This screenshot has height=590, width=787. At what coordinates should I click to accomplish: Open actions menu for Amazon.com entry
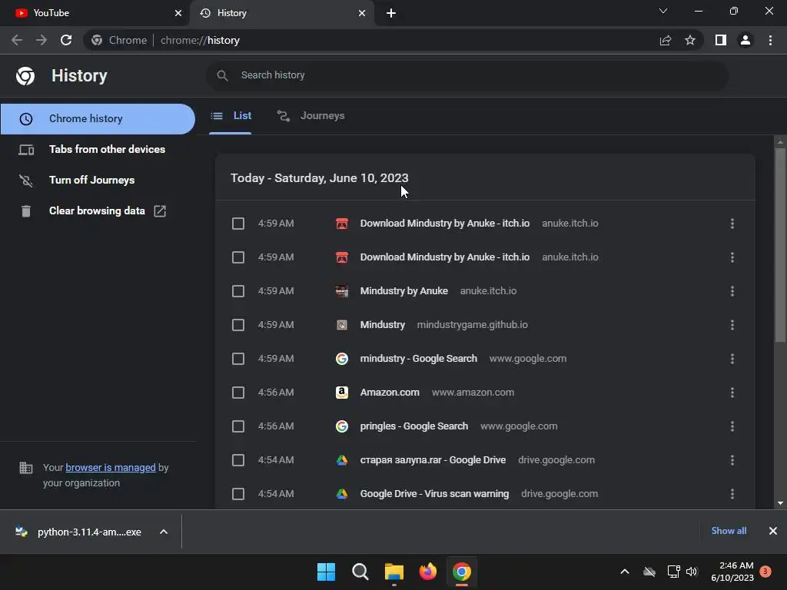(732, 393)
